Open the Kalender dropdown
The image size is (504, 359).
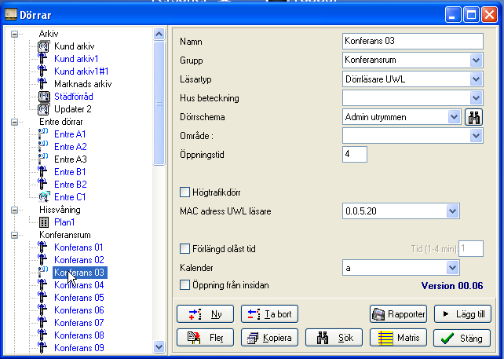click(x=452, y=268)
